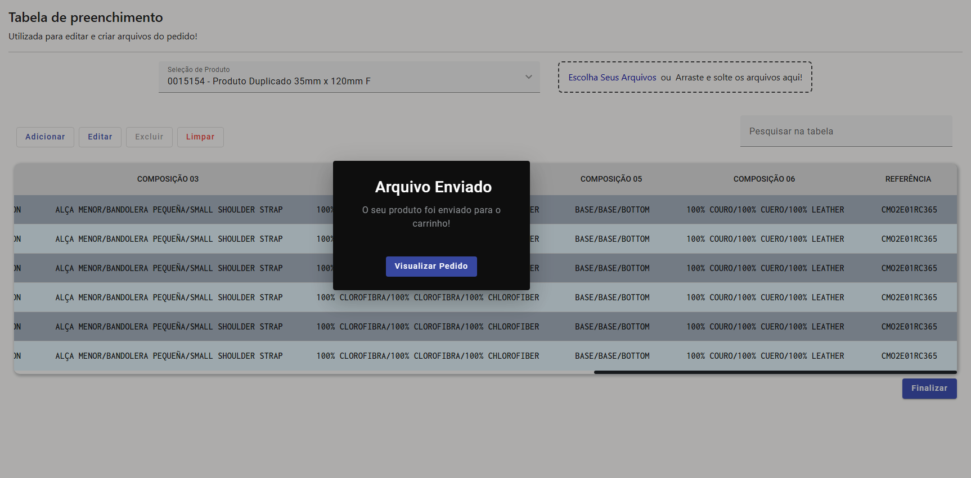The width and height of the screenshot is (971, 478).
Task: Sort by COMPOSIÇÃO 03 column header
Action: tap(168, 179)
